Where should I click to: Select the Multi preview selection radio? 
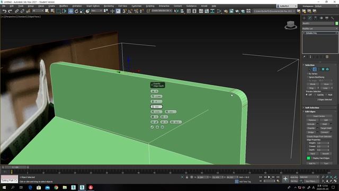coord(326,94)
